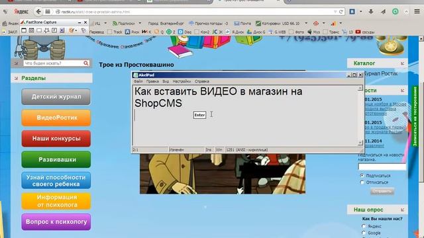Open browser downloads arrow icon
This screenshot has width=424, height=238.
pos(371,12)
